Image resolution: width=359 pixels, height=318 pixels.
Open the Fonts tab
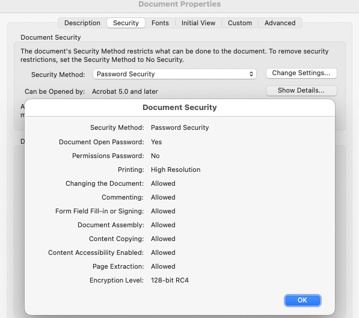pos(160,23)
